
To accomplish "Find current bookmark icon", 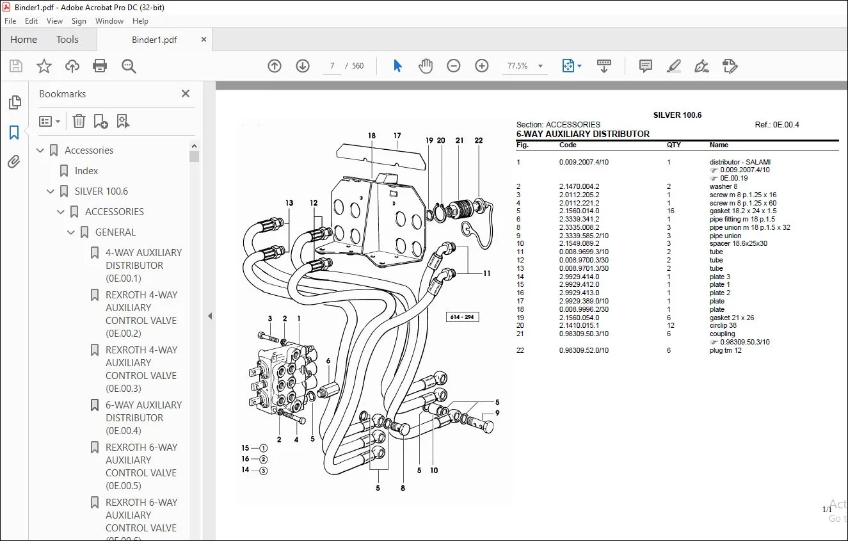I will [x=123, y=121].
